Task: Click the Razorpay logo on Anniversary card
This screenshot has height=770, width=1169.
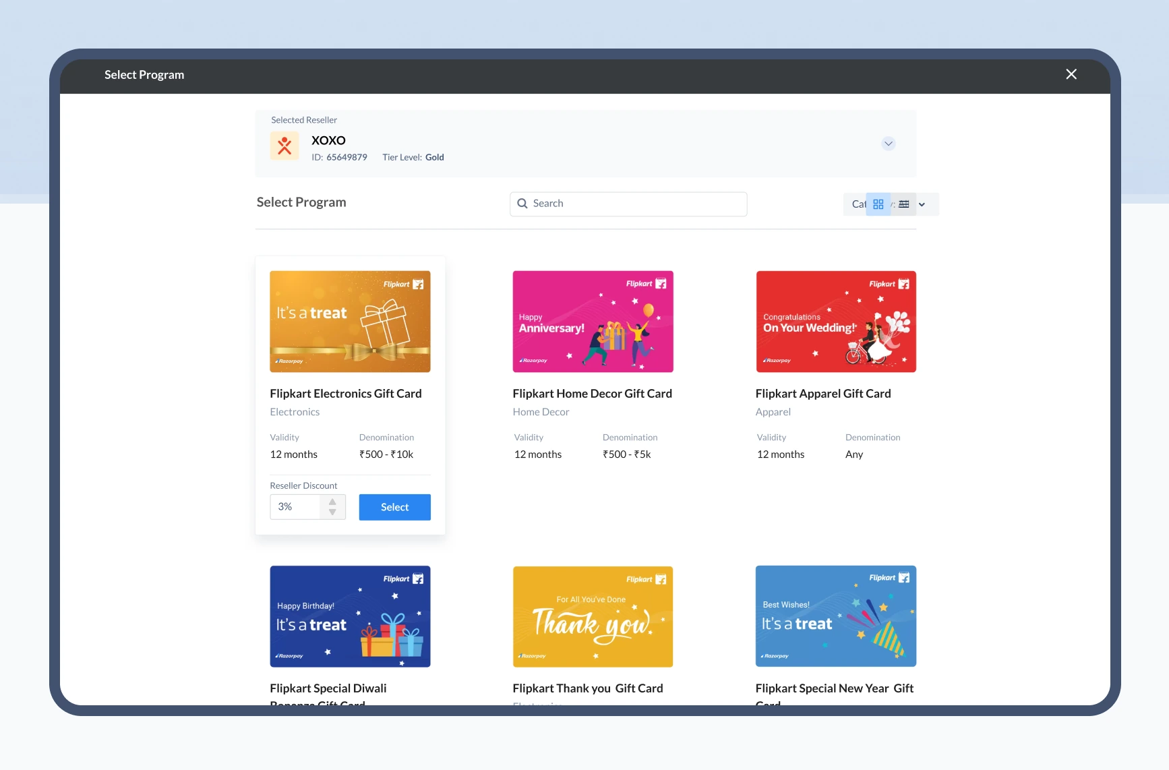Action: click(533, 361)
